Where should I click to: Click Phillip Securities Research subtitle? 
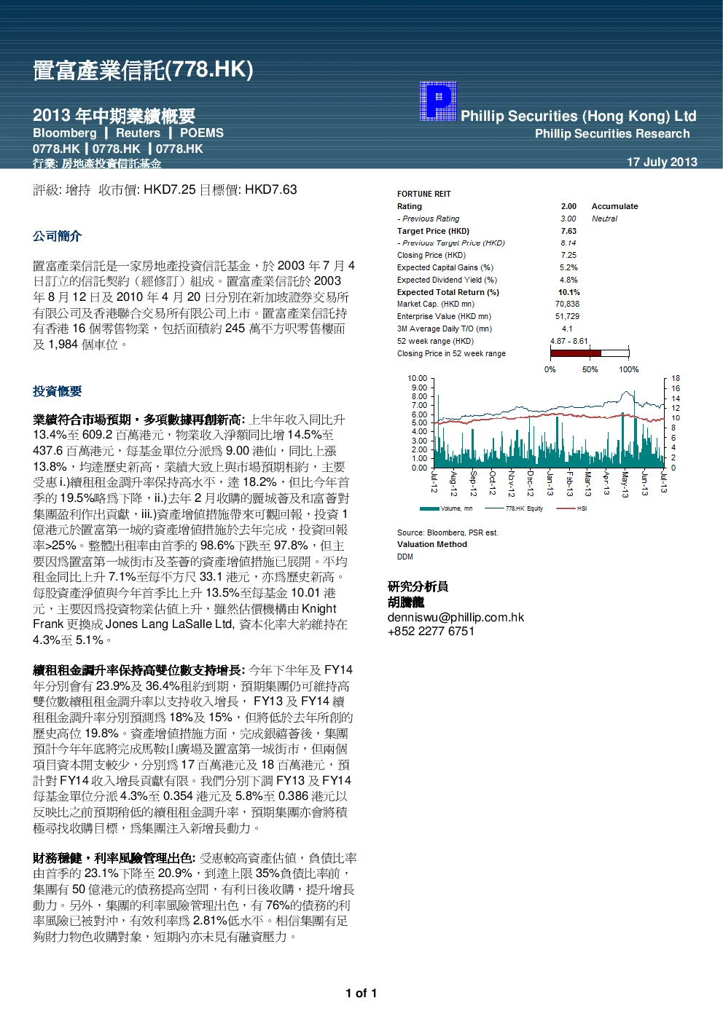[612, 133]
